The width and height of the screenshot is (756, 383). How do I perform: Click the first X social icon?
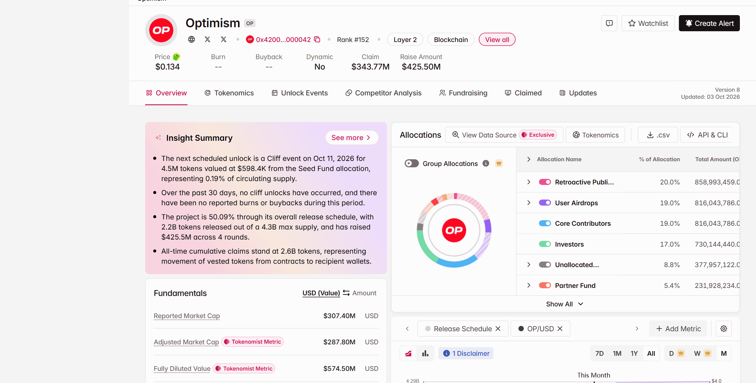pos(208,40)
